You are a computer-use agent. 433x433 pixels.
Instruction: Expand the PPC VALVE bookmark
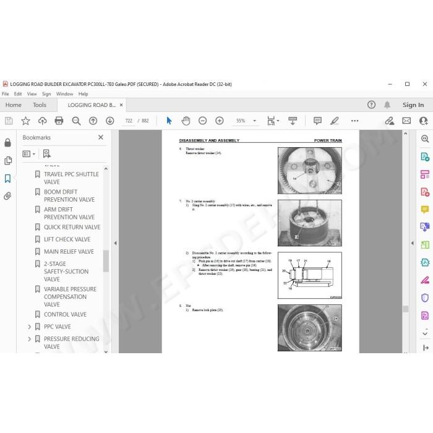point(29,327)
